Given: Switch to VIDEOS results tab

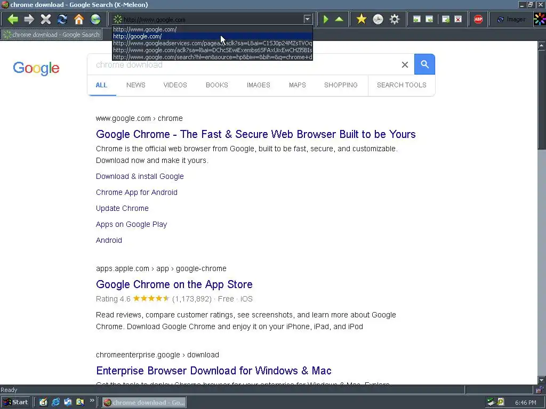Looking at the screenshot, I should [x=175, y=85].
